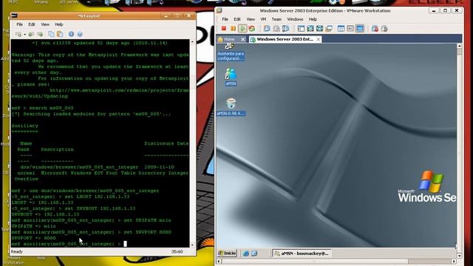
Task: Click the VMware vertical scrollbar up arrow
Action: tap(460, 46)
